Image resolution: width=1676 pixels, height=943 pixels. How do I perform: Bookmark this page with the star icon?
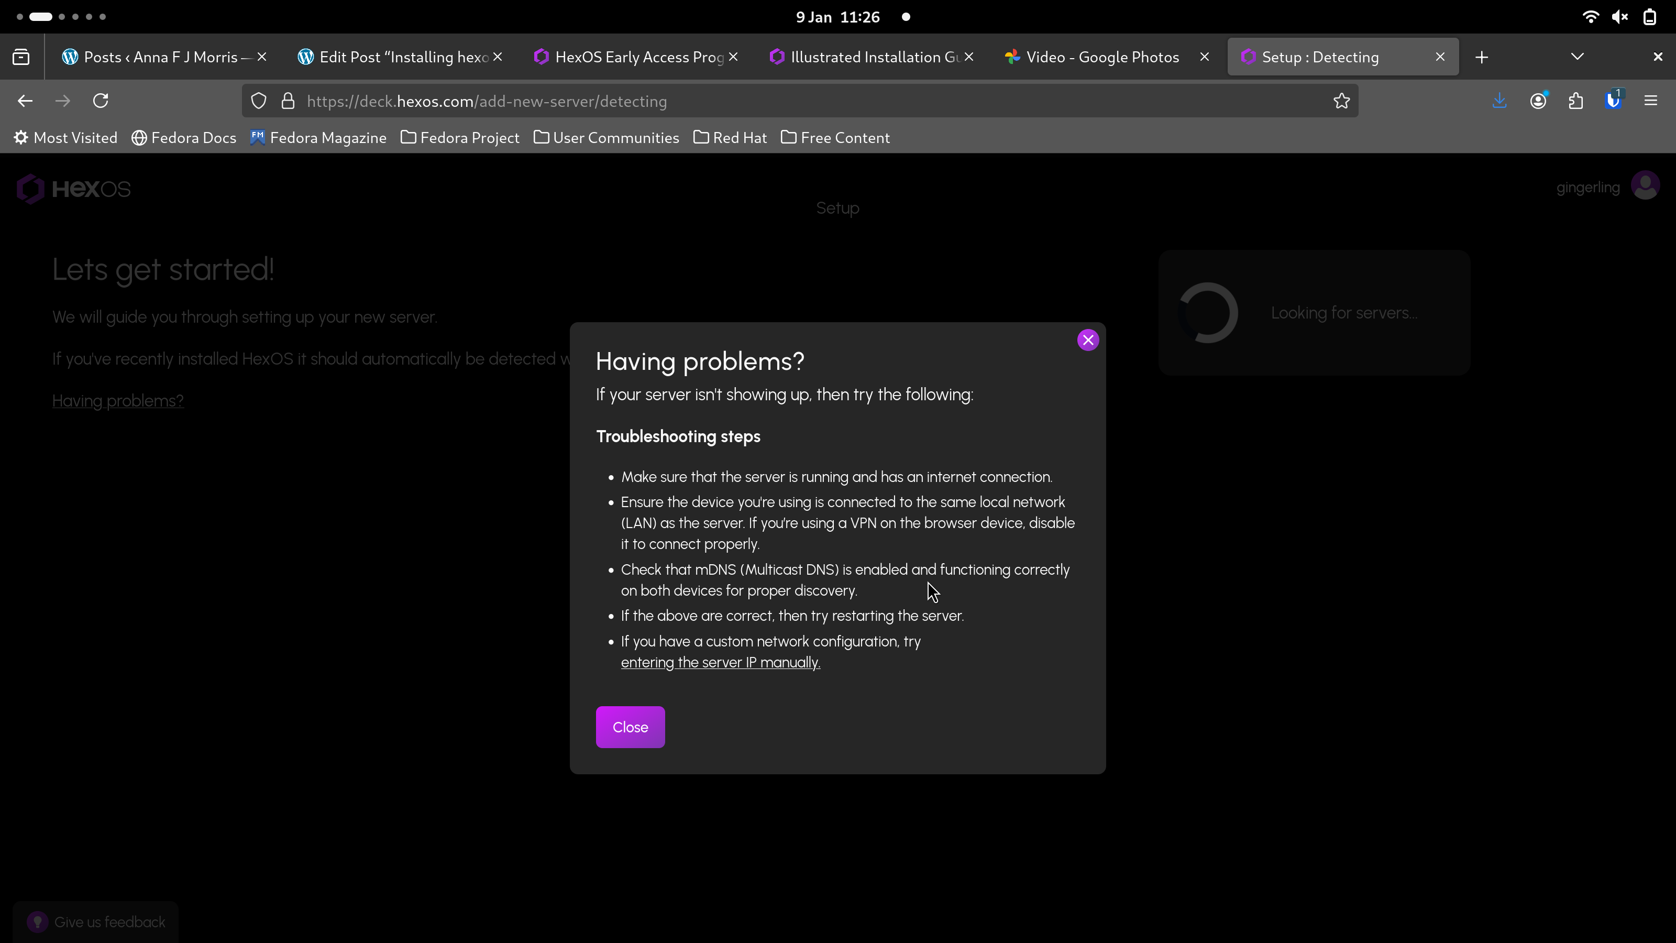1341,101
